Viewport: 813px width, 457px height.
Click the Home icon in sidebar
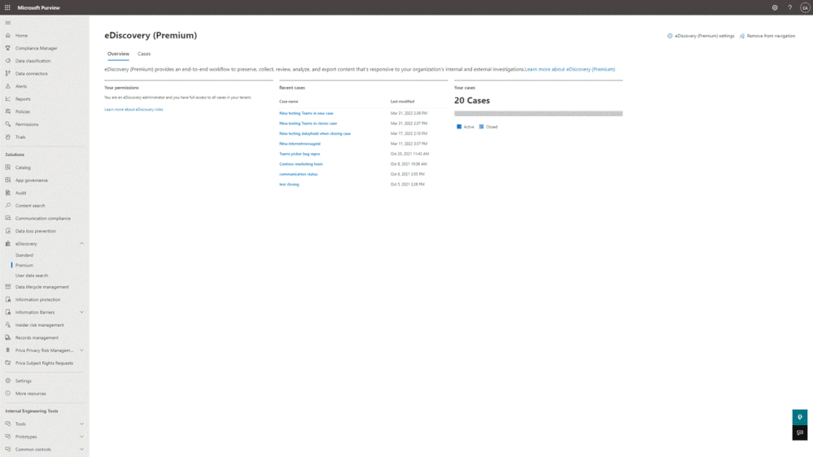pyautogui.click(x=8, y=36)
